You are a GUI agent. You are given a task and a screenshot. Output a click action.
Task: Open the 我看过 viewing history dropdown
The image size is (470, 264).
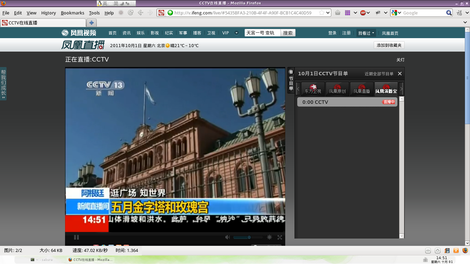pos(366,33)
